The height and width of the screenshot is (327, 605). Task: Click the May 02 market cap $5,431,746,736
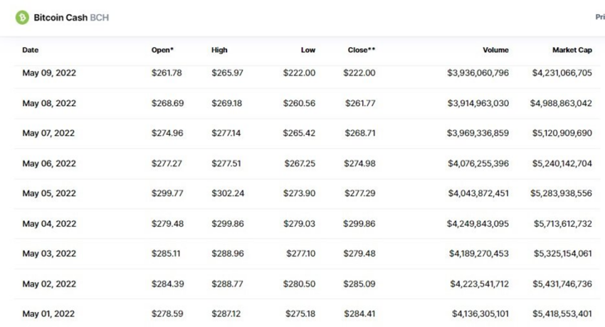[x=562, y=284]
